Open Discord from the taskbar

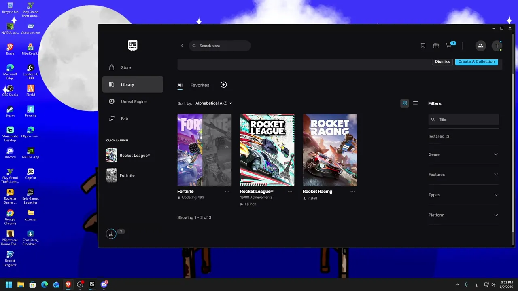coord(104,285)
